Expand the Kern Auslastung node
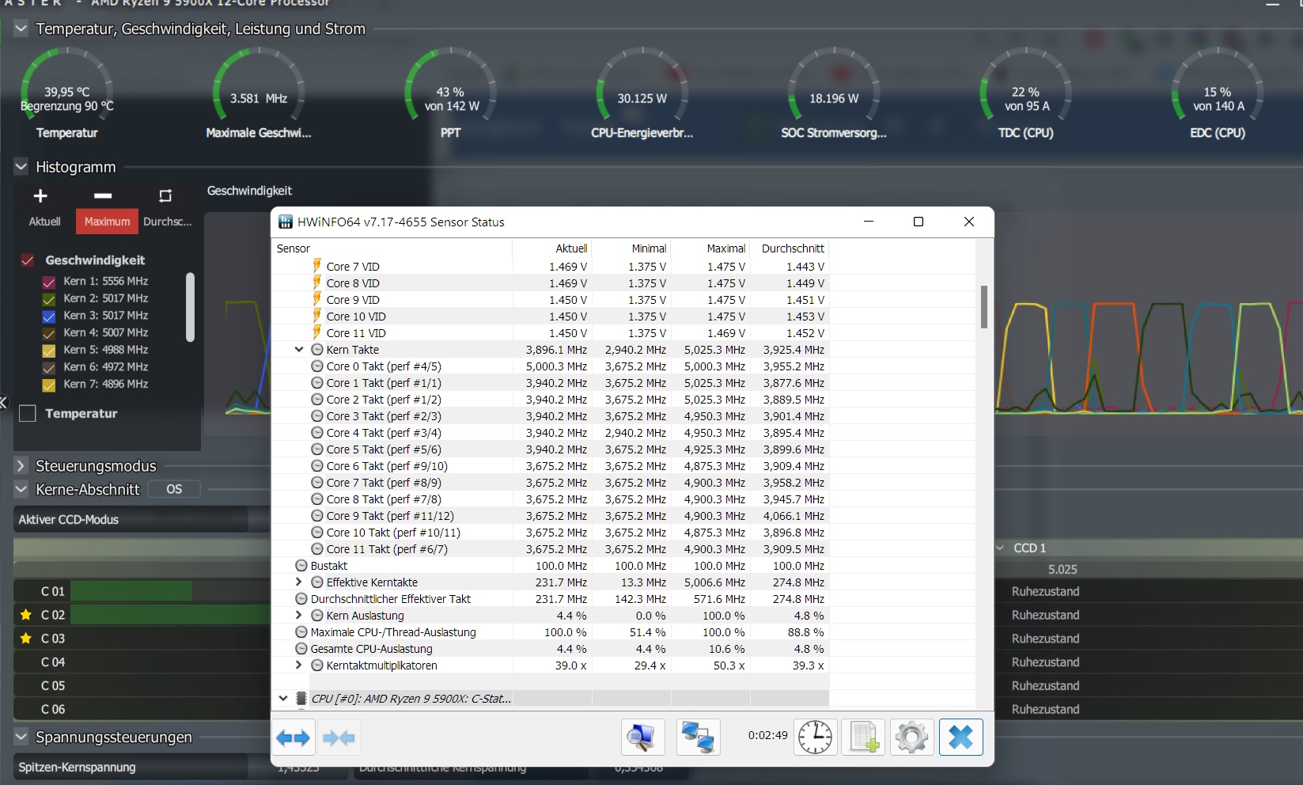Screen dimensions: 1303x785 [x=299, y=615]
